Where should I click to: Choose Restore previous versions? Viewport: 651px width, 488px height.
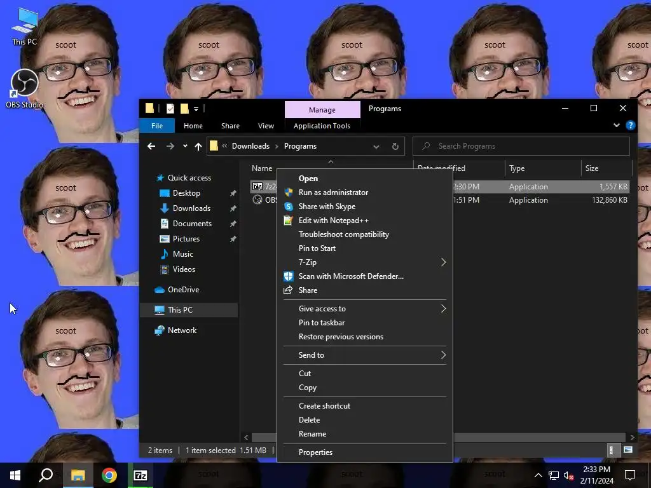[365, 337]
